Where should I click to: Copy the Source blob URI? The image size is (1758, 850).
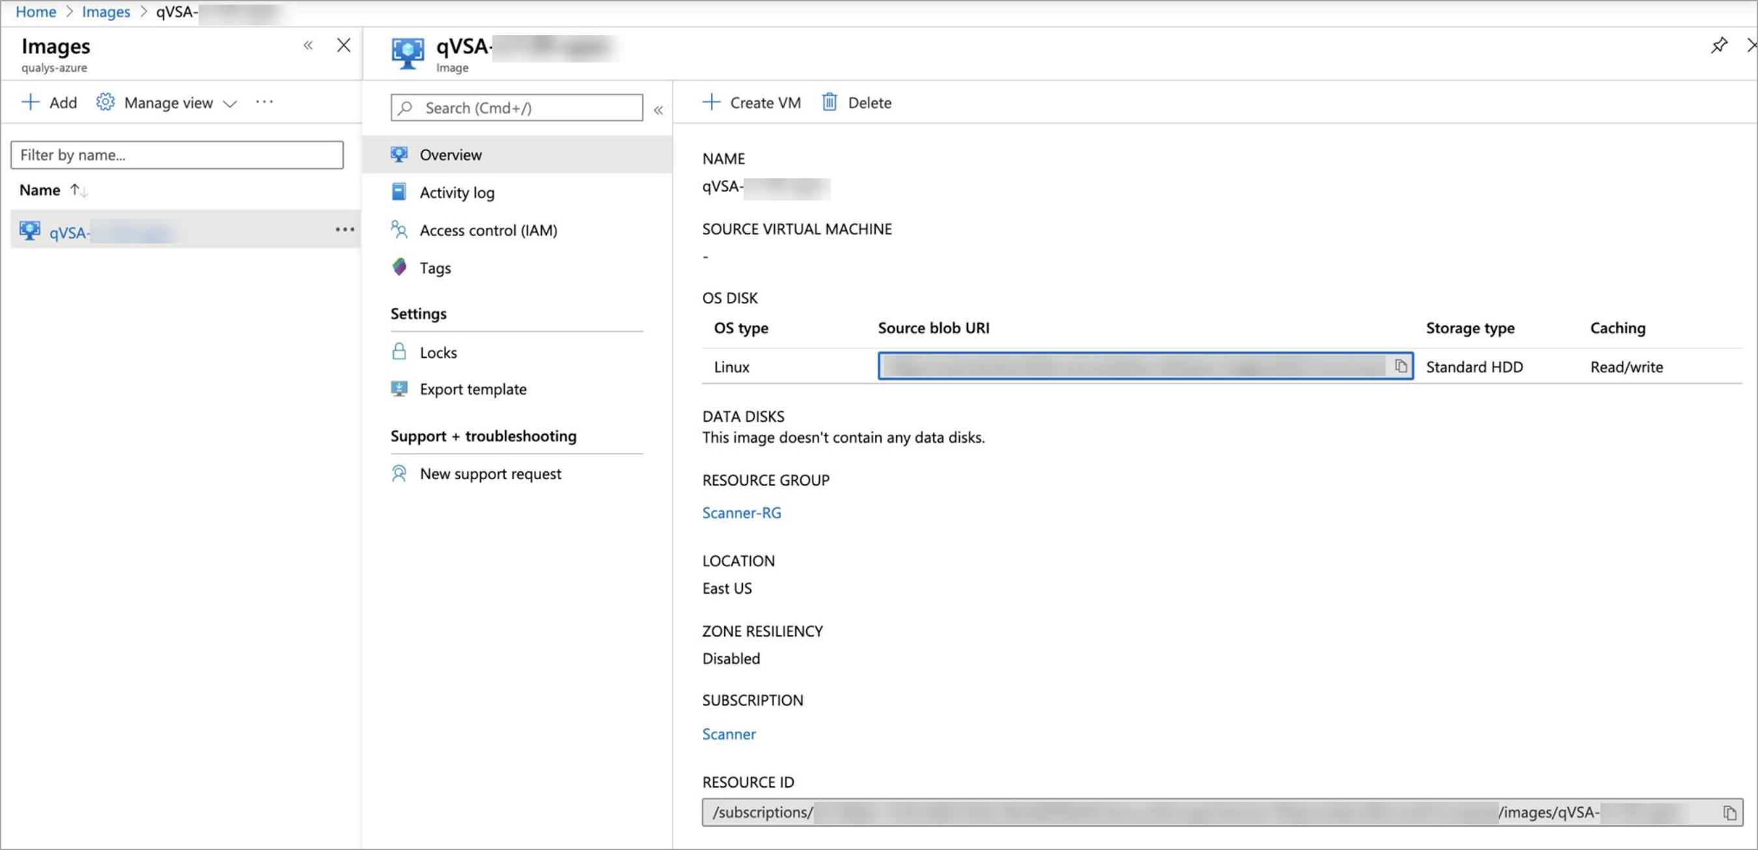click(x=1401, y=366)
